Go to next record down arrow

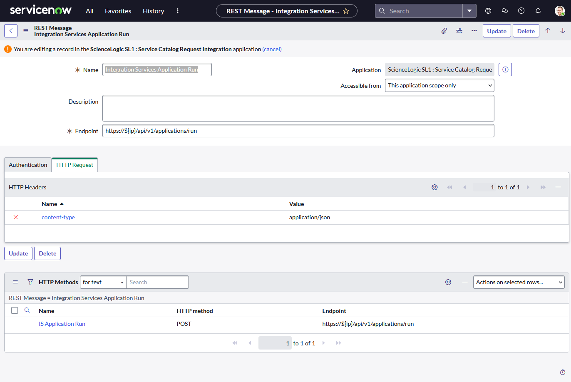click(562, 31)
